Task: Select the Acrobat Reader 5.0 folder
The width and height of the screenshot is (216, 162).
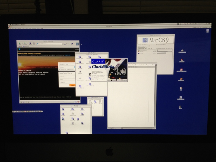Action: pos(80,86)
